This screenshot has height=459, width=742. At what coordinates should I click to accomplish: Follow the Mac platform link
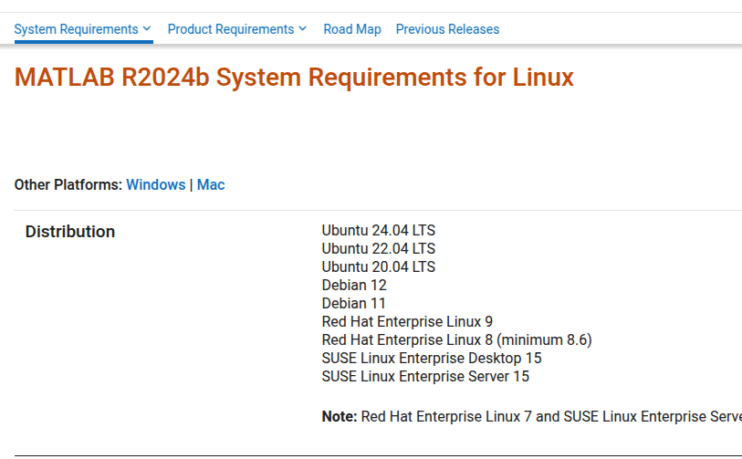coord(211,184)
